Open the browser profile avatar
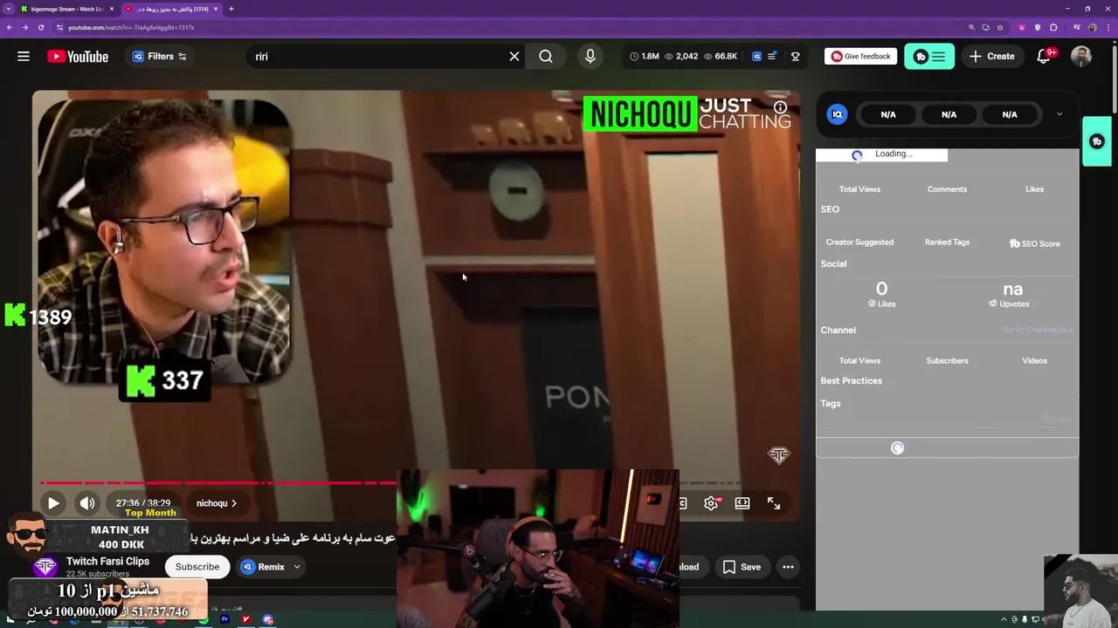This screenshot has height=628, width=1118. tap(1092, 27)
